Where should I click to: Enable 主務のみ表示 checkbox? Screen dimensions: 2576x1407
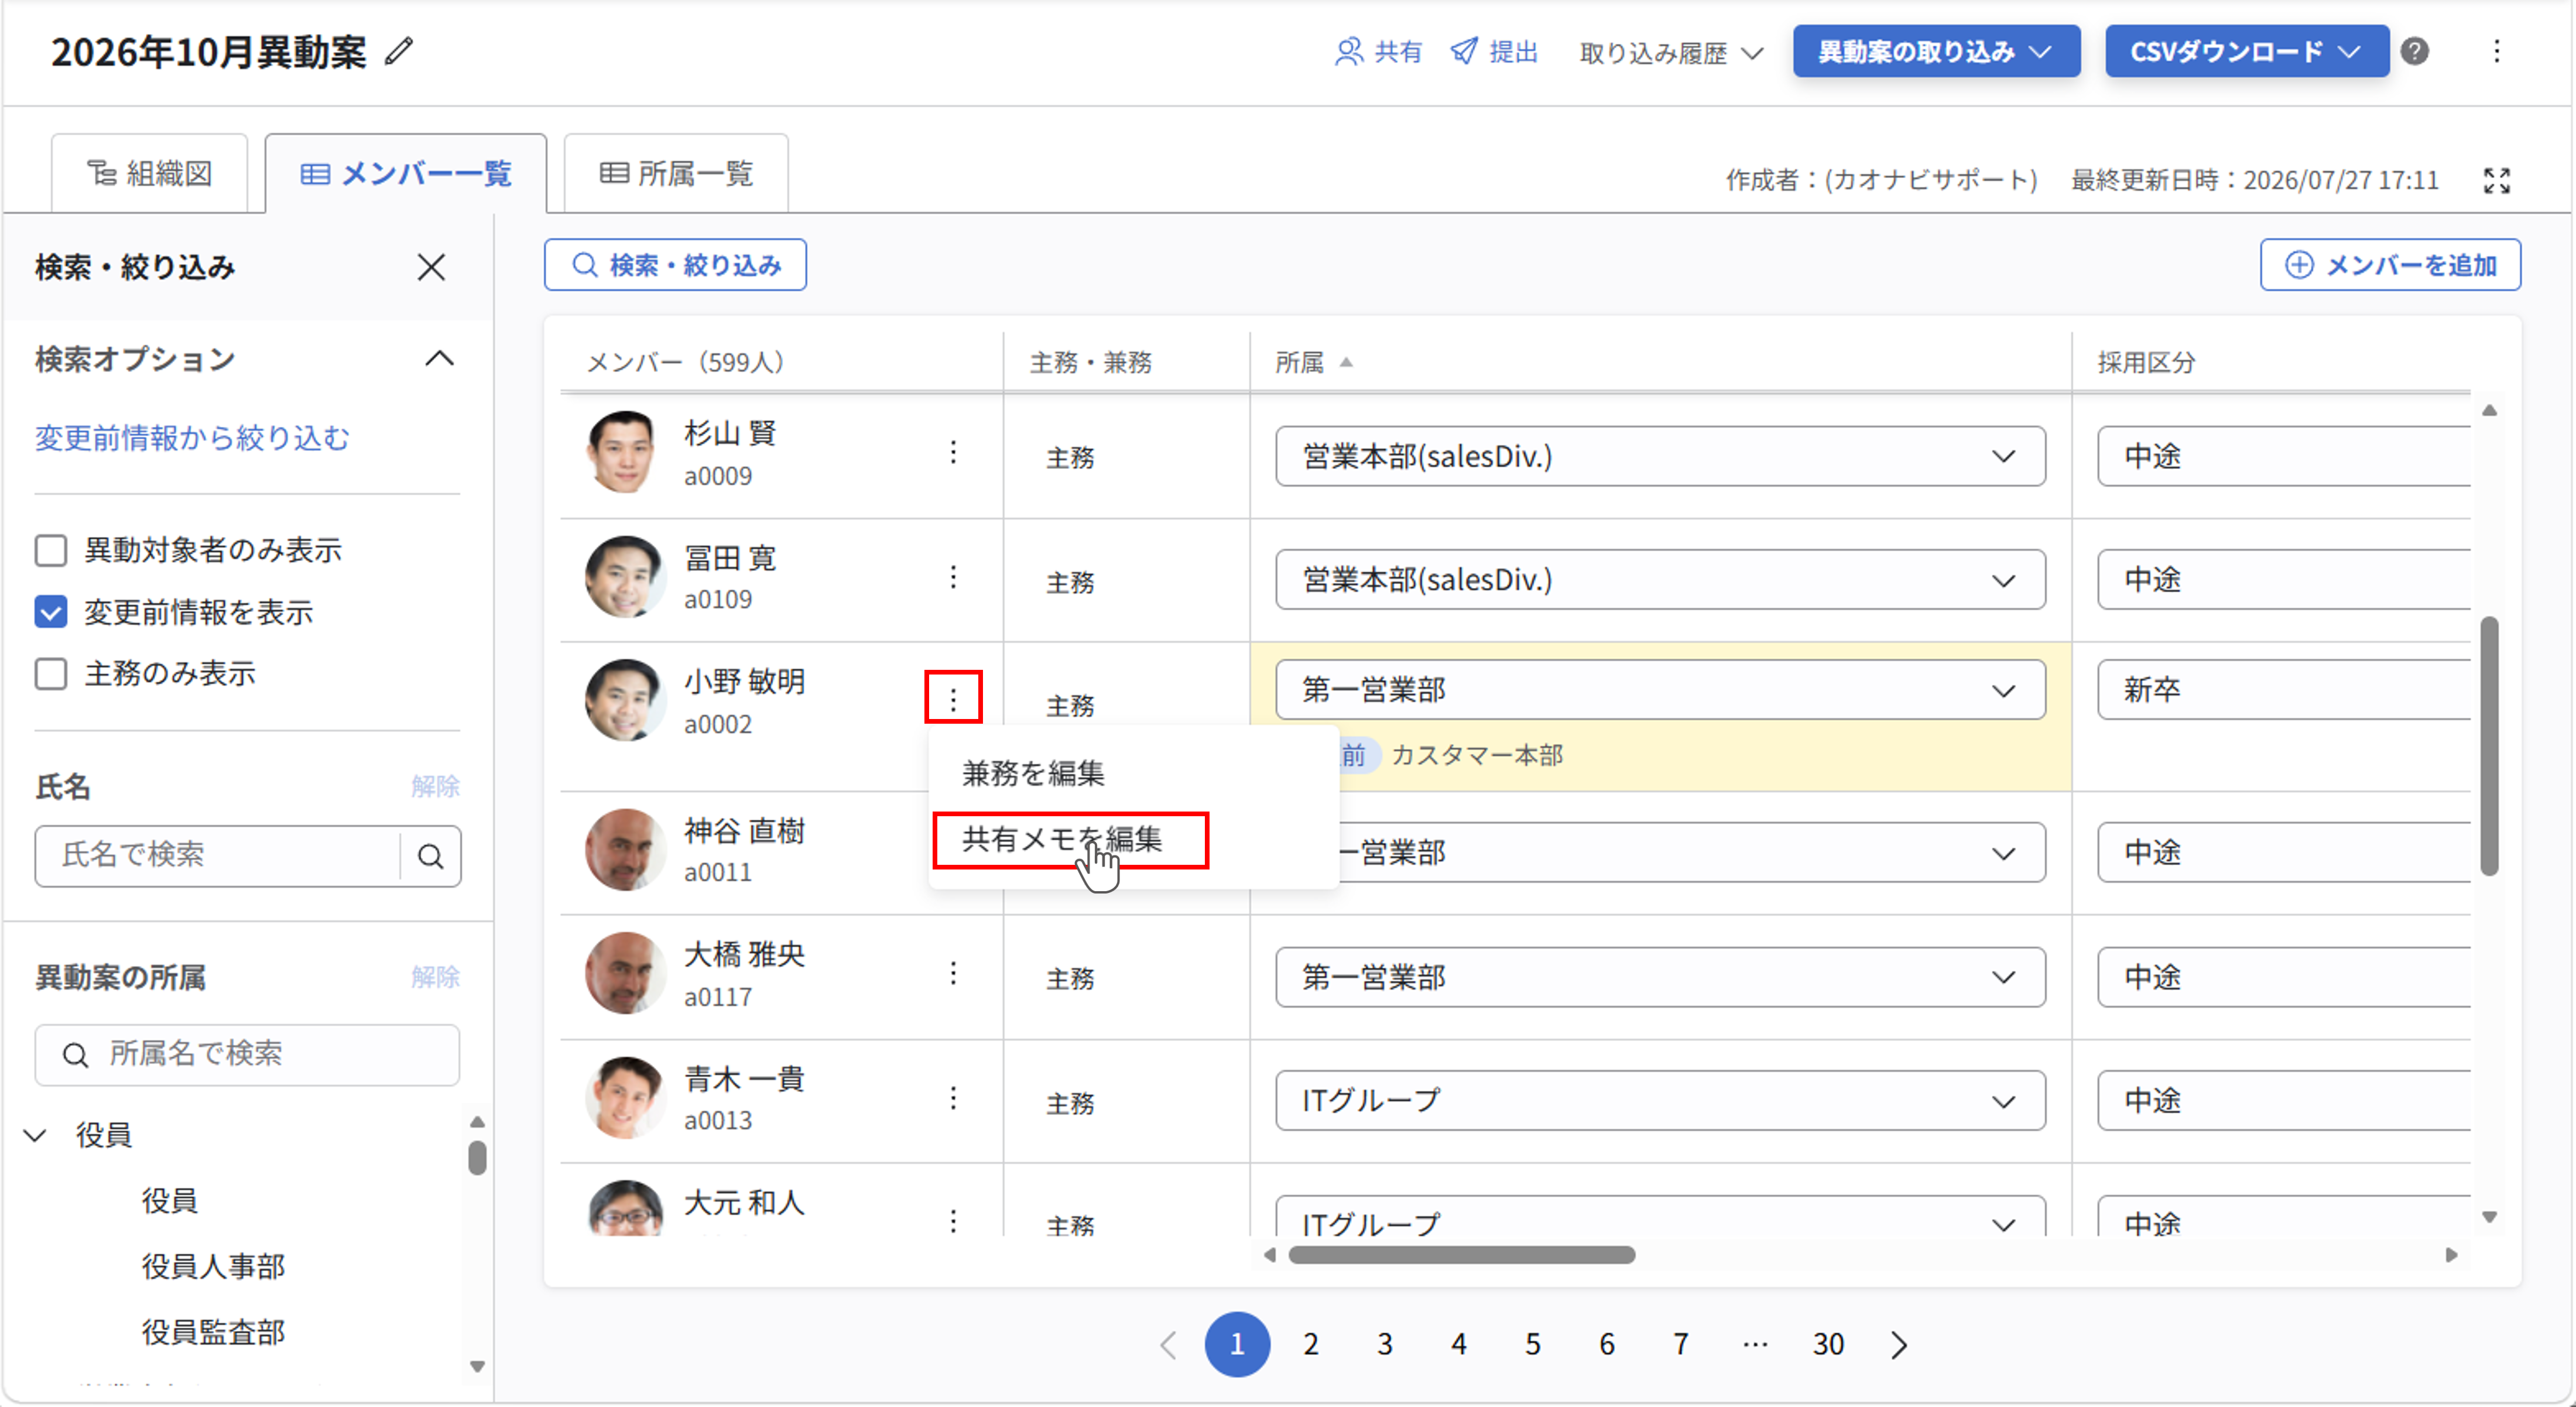click(51, 674)
